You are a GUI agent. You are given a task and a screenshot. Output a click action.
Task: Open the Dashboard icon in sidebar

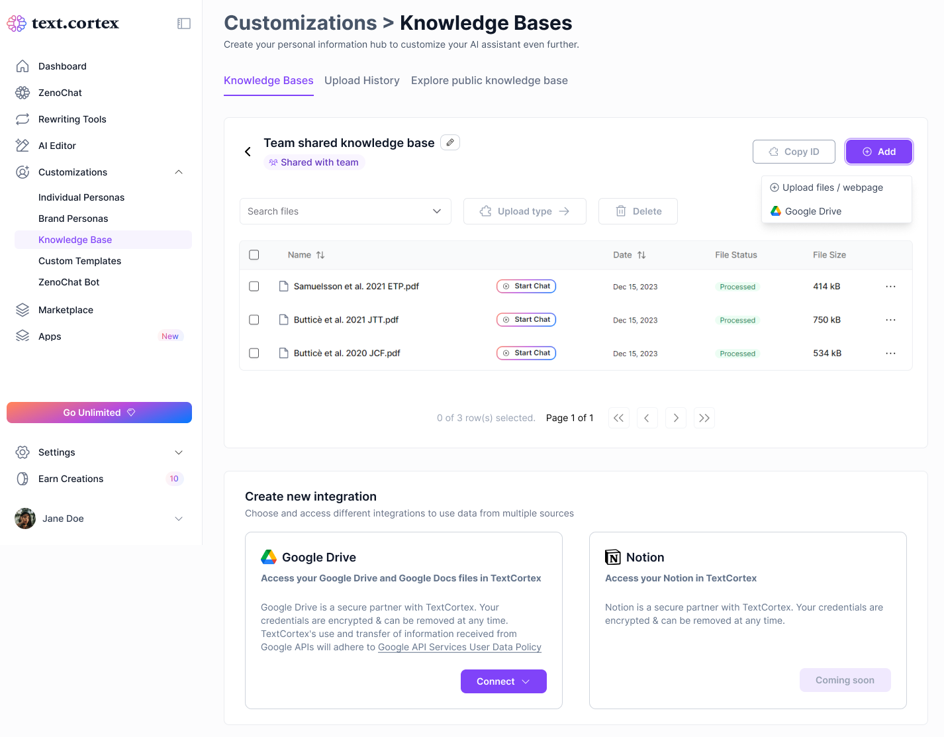tap(23, 66)
